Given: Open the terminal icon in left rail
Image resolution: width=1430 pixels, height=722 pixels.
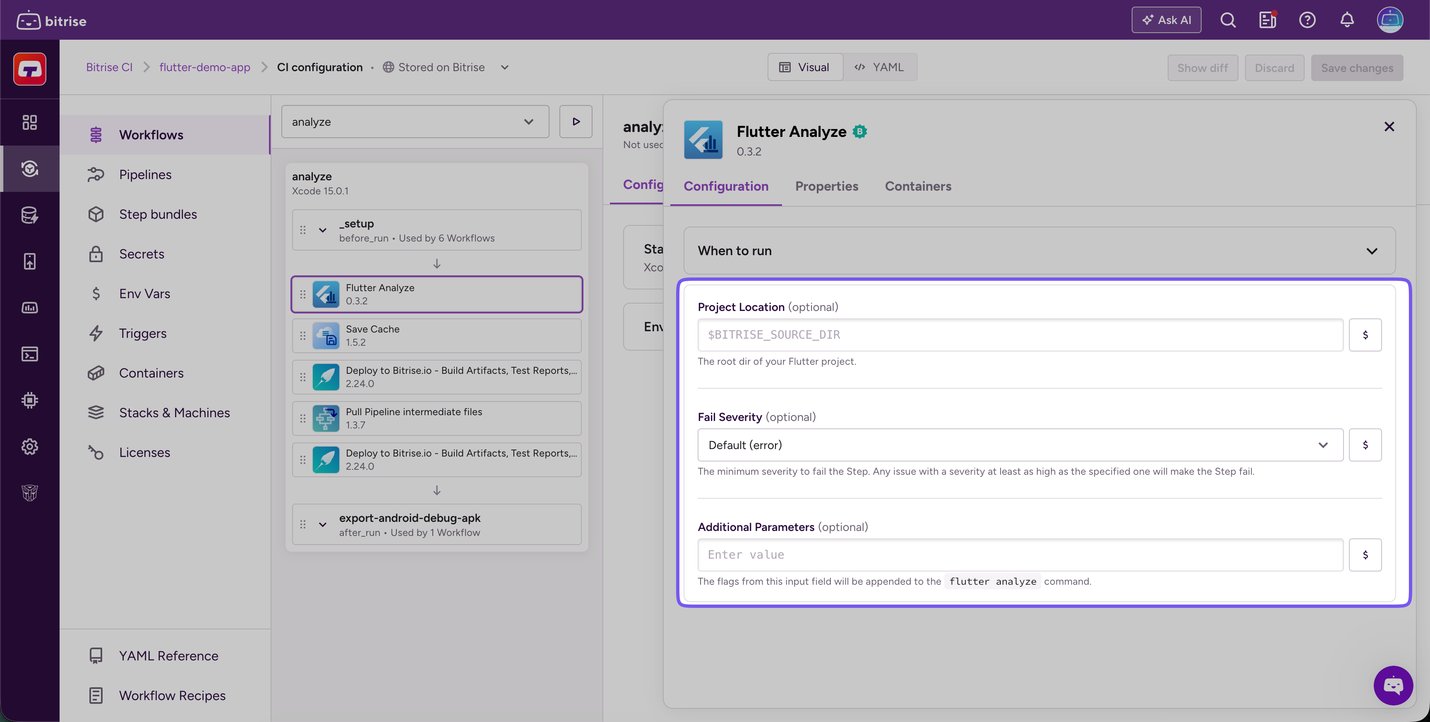Looking at the screenshot, I should pyautogui.click(x=29, y=354).
